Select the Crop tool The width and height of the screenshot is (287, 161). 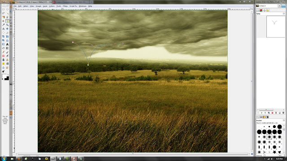coord(7,33)
